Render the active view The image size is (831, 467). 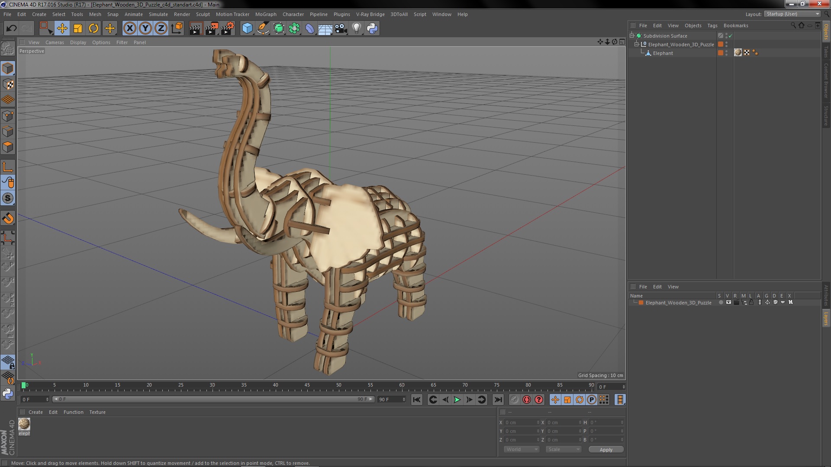coord(196,29)
